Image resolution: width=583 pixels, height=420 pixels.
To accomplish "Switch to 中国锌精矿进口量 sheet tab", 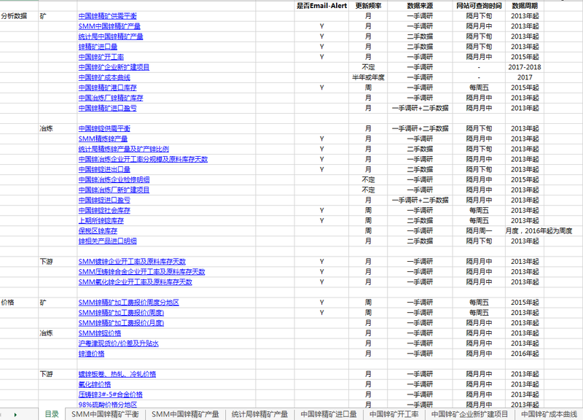I will 329,414.
